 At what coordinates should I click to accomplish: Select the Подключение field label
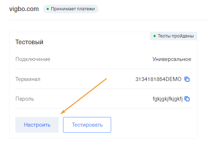33,59
